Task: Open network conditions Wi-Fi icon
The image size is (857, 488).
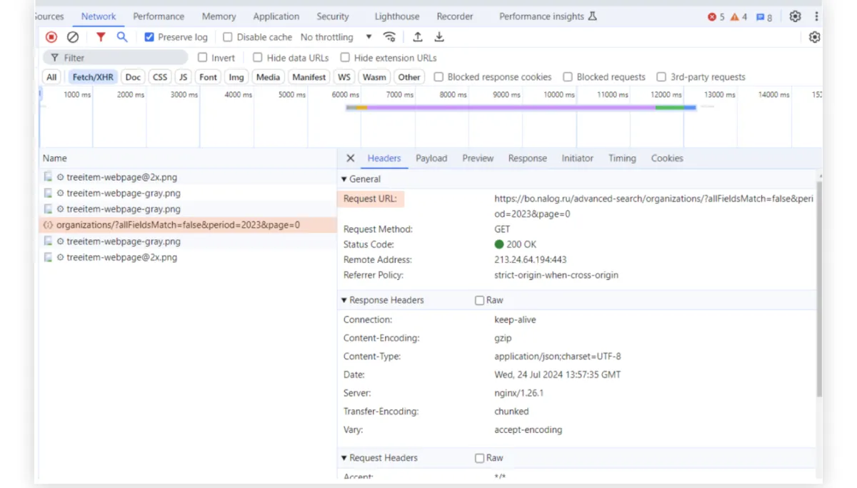Action: point(389,37)
